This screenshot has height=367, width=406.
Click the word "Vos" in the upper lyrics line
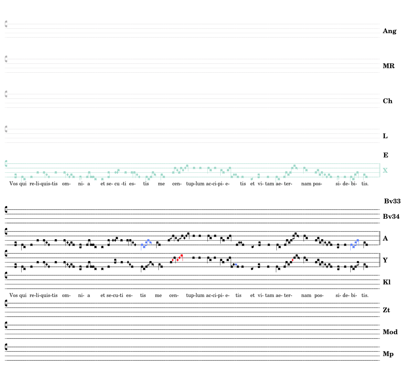pos(13,184)
